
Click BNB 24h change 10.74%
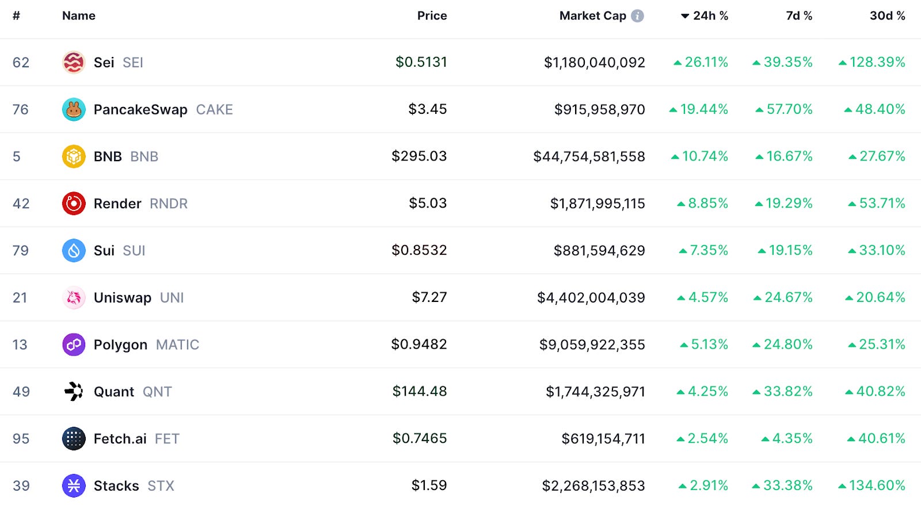(x=700, y=156)
